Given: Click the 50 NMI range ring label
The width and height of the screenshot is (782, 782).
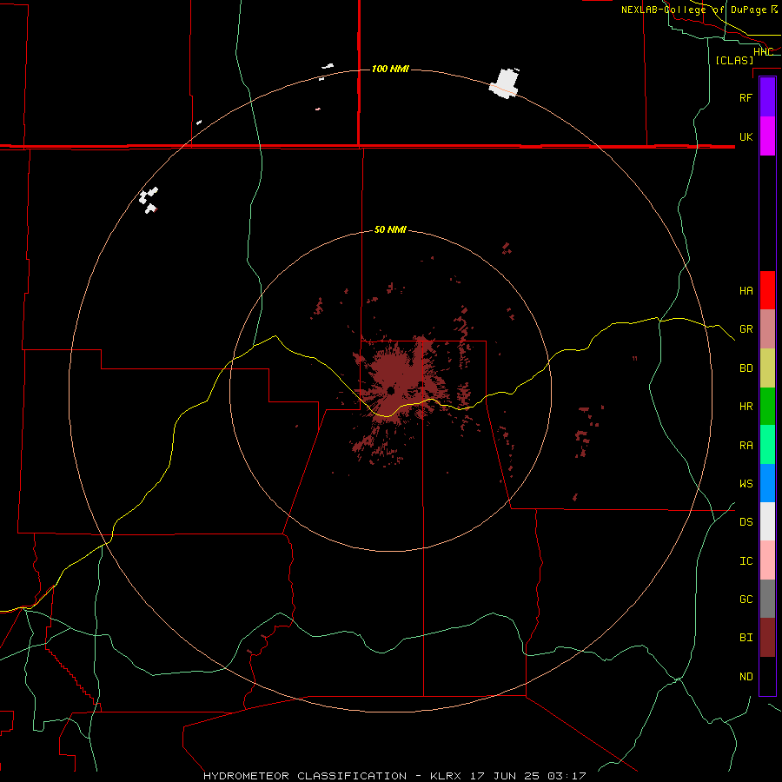Looking at the screenshot, I should (x=390, y=229).
